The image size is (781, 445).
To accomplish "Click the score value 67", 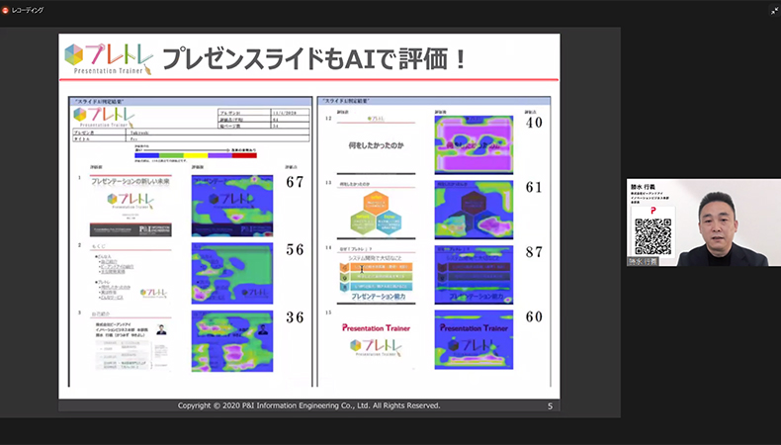I will (x=295, y=182).
